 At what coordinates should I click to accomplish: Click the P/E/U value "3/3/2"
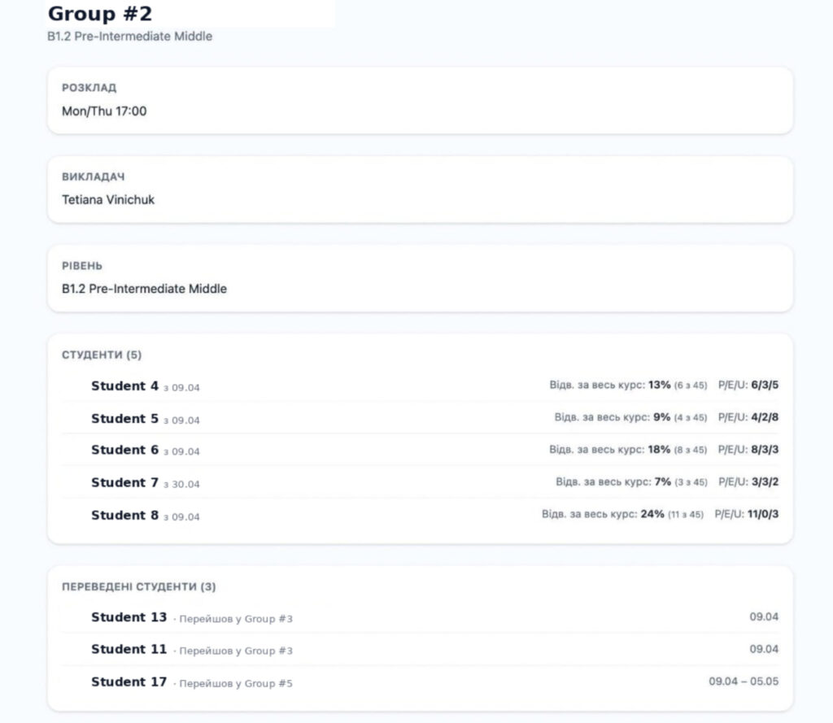coord(765,481)
